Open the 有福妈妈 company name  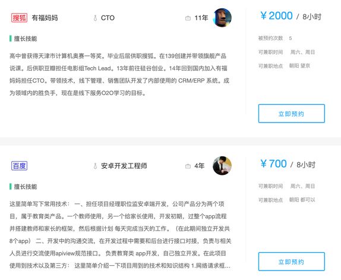click(x=45, y=18)
